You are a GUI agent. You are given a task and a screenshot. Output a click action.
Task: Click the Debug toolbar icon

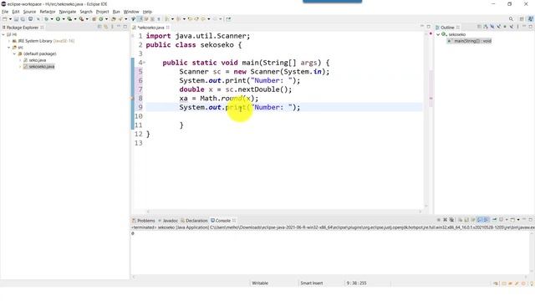47,19
